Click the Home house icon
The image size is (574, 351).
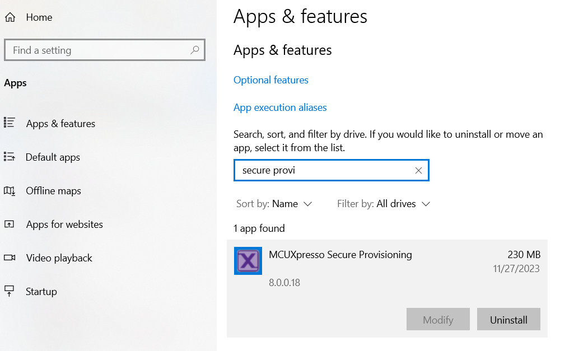10,17
